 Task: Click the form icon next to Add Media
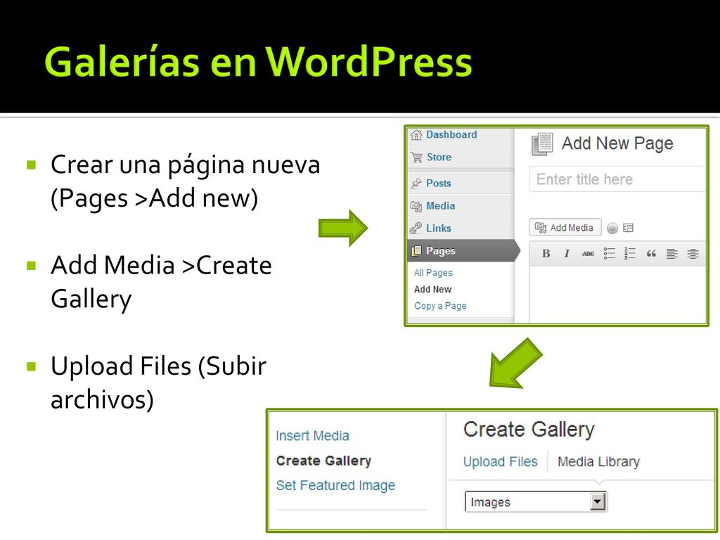tap(628, 228)
